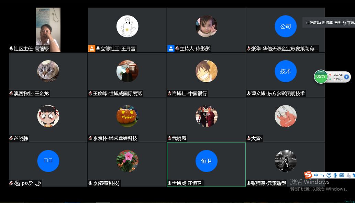Click the blue host badge beside 主持人-陈彤彤

171,49
